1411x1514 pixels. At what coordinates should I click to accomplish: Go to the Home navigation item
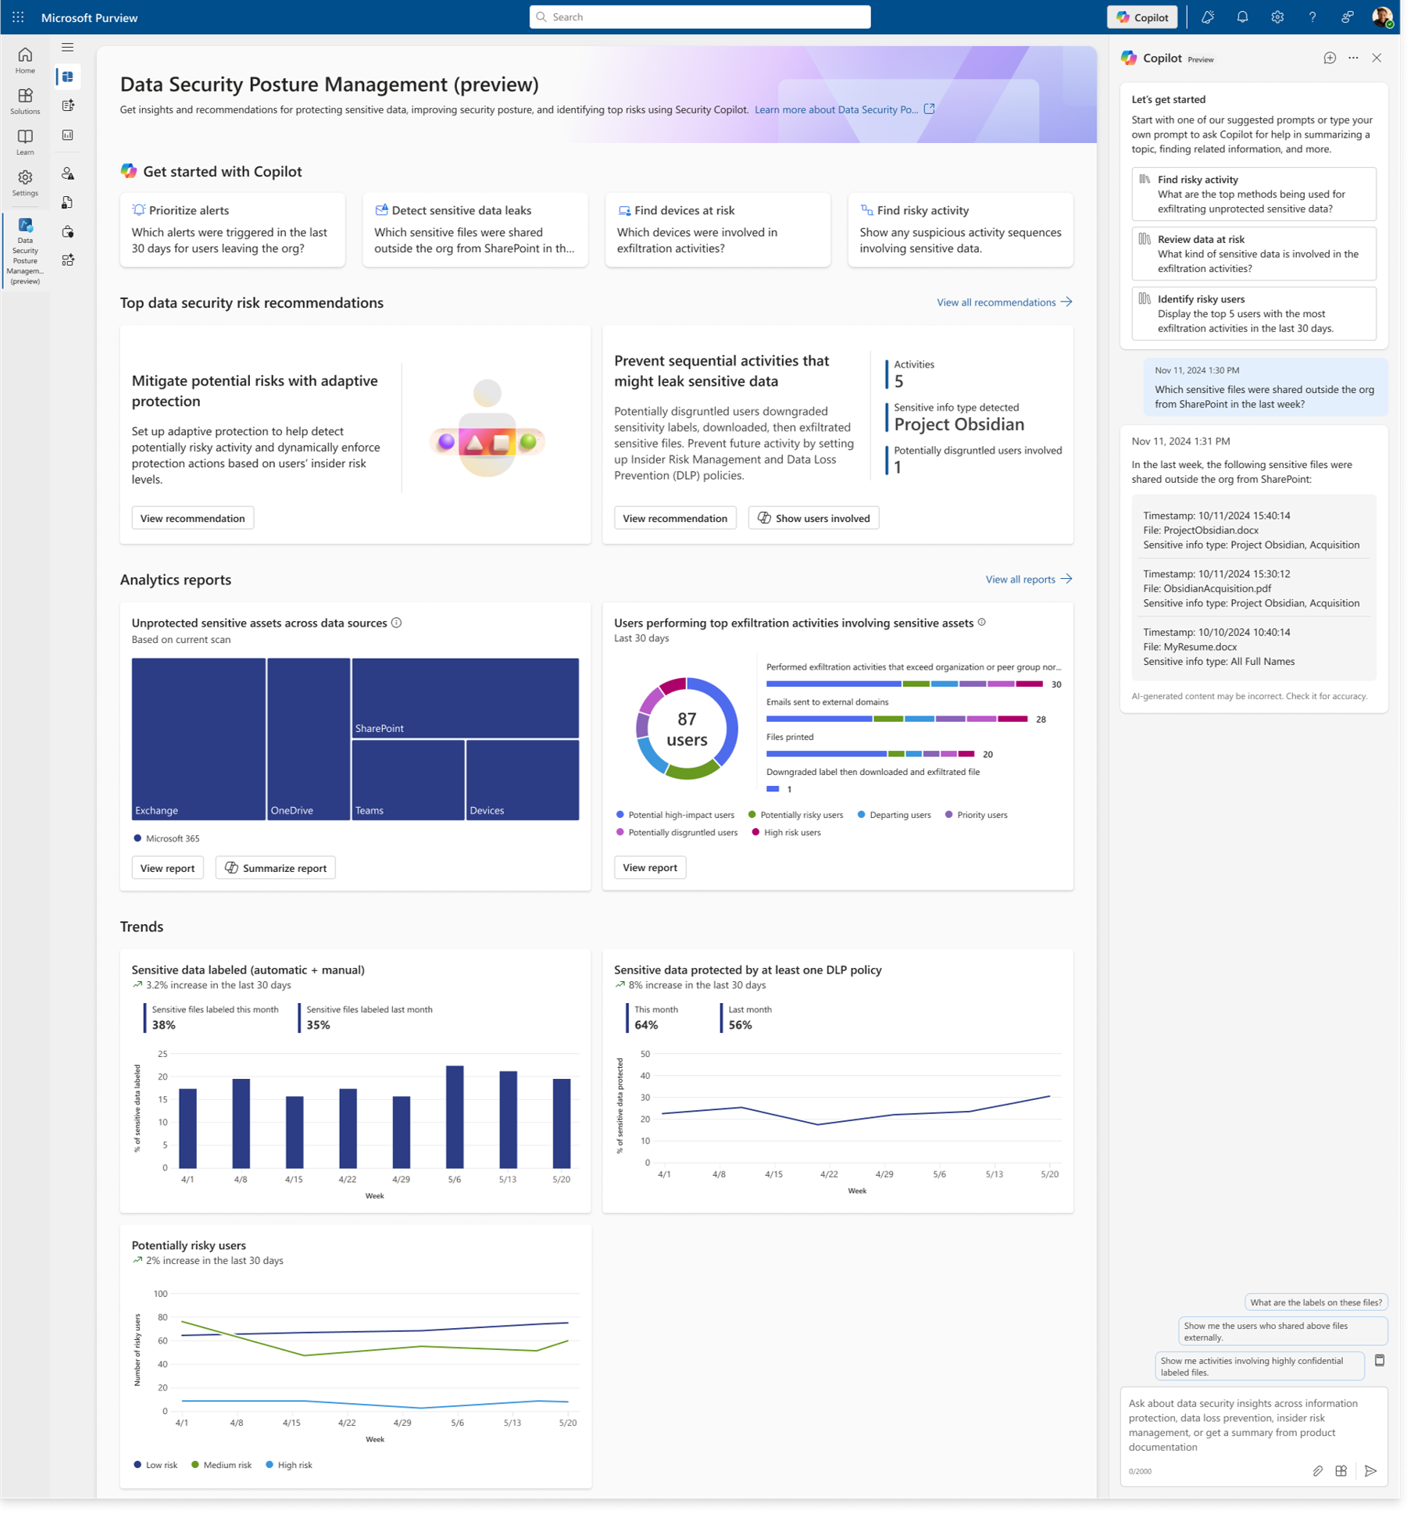pos(25,60)
